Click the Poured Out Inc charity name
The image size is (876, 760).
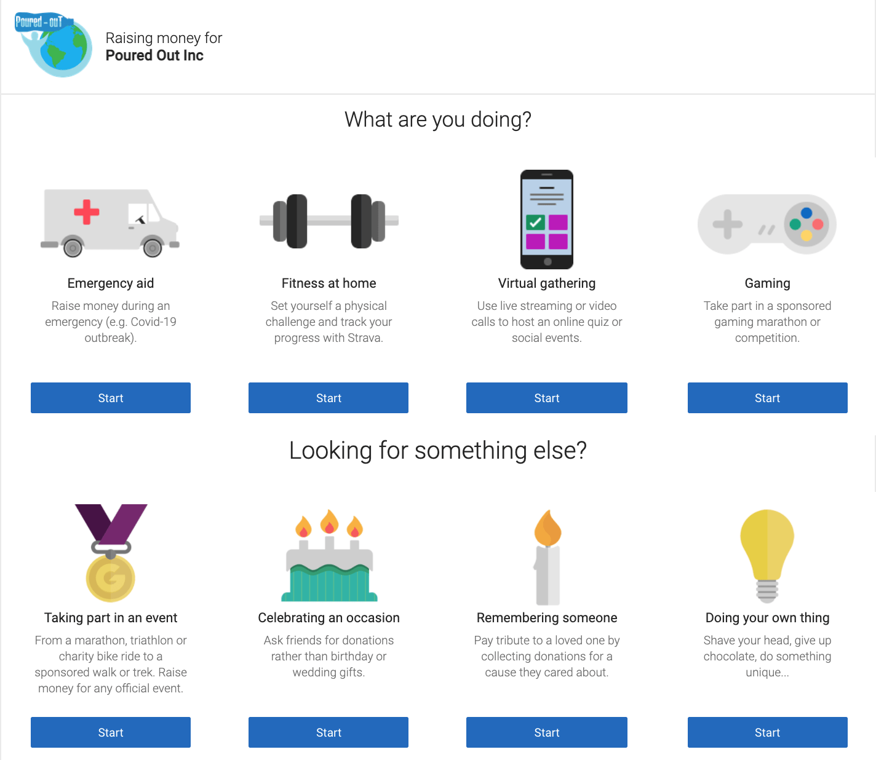tap(154, 55)
